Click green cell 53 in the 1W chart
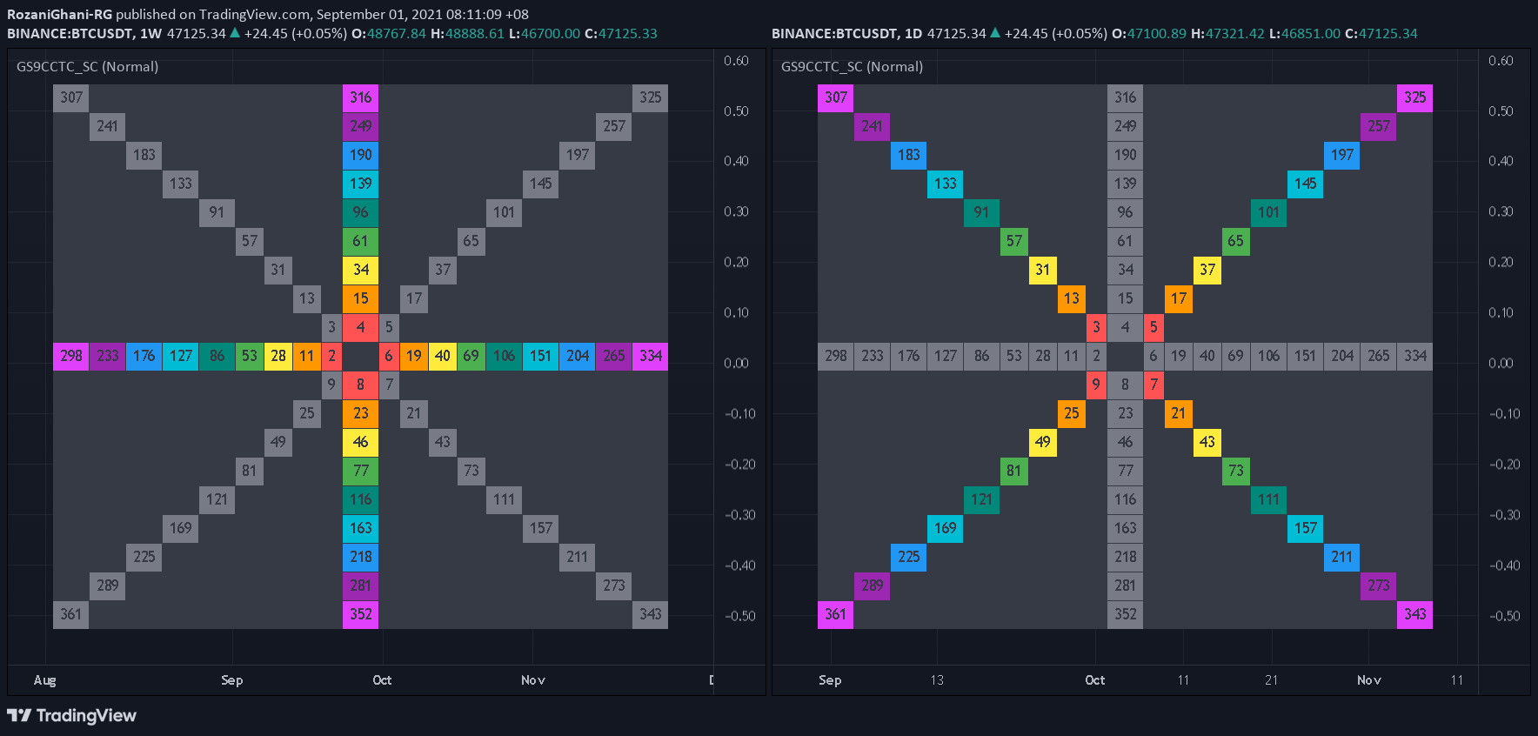 [x=250, y=356]
